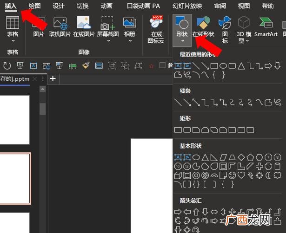Click the 相册 photo album icon
Viewport: 286px width, 233px height.
[x=129, y=23]
